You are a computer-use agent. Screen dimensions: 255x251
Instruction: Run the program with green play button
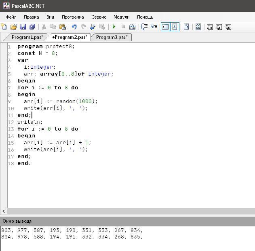pos(114,27)
